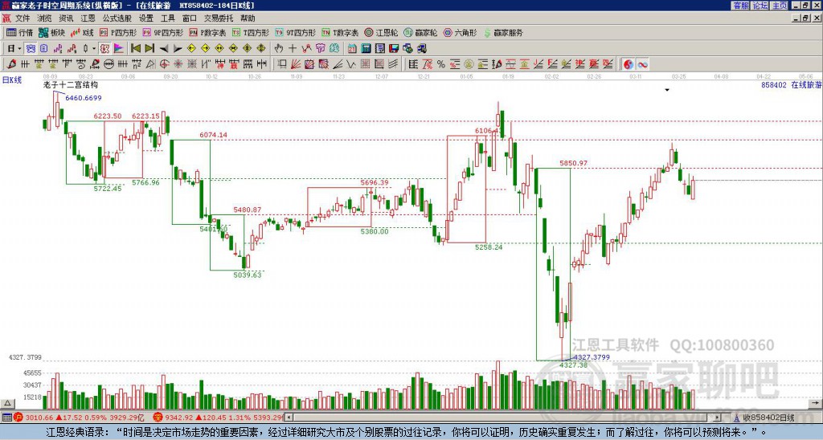Open the 江恩轮 Gann wheel
This screenshot has height=440, width=823.
tap(381, 32)
